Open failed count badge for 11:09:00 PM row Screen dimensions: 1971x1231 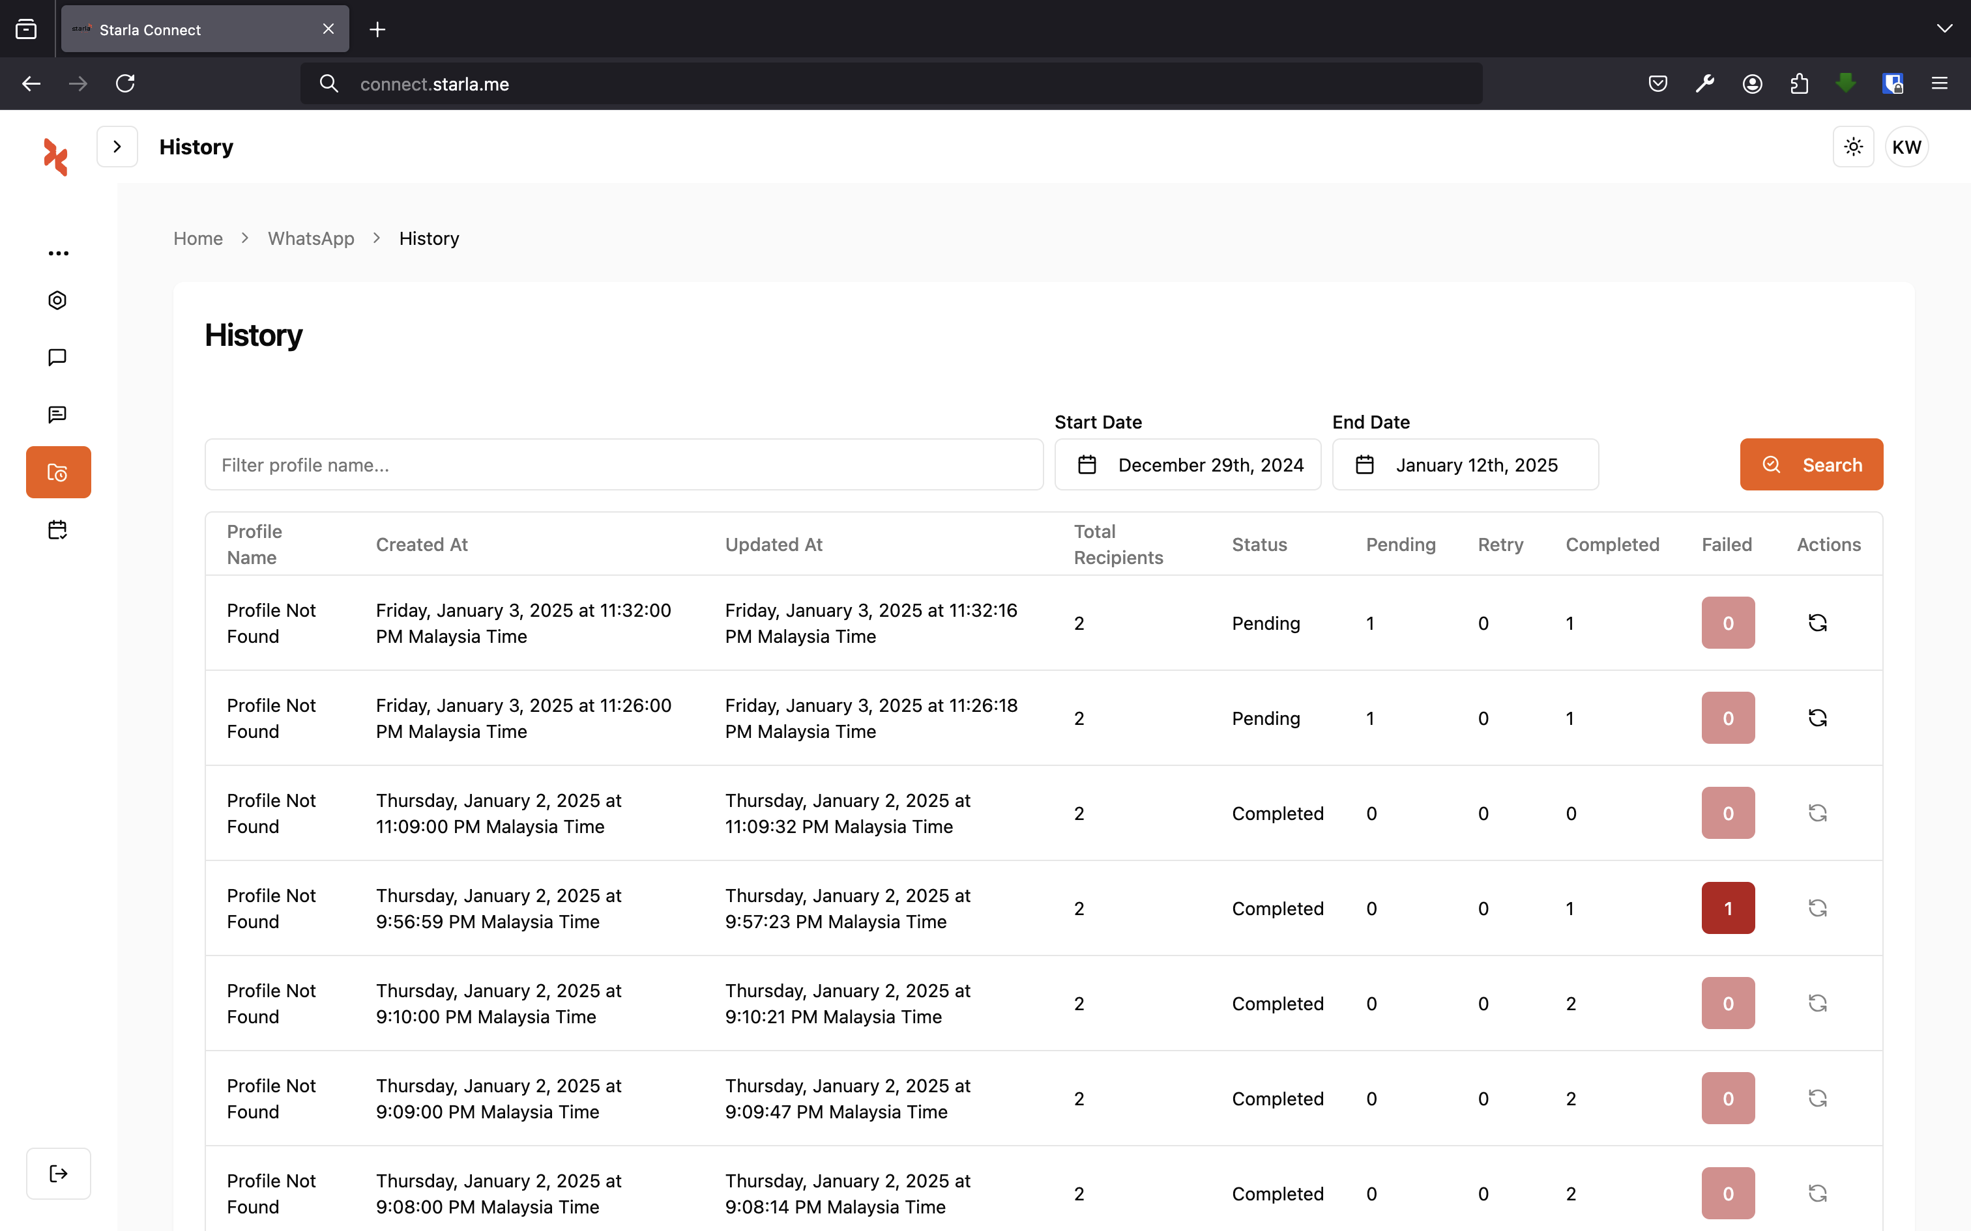pyautogui.click(x=1729, y=814)
